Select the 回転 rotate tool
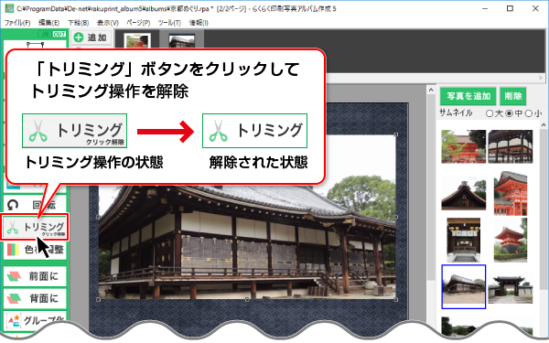Viewport: 549px width, 343px height. point(35,204)
